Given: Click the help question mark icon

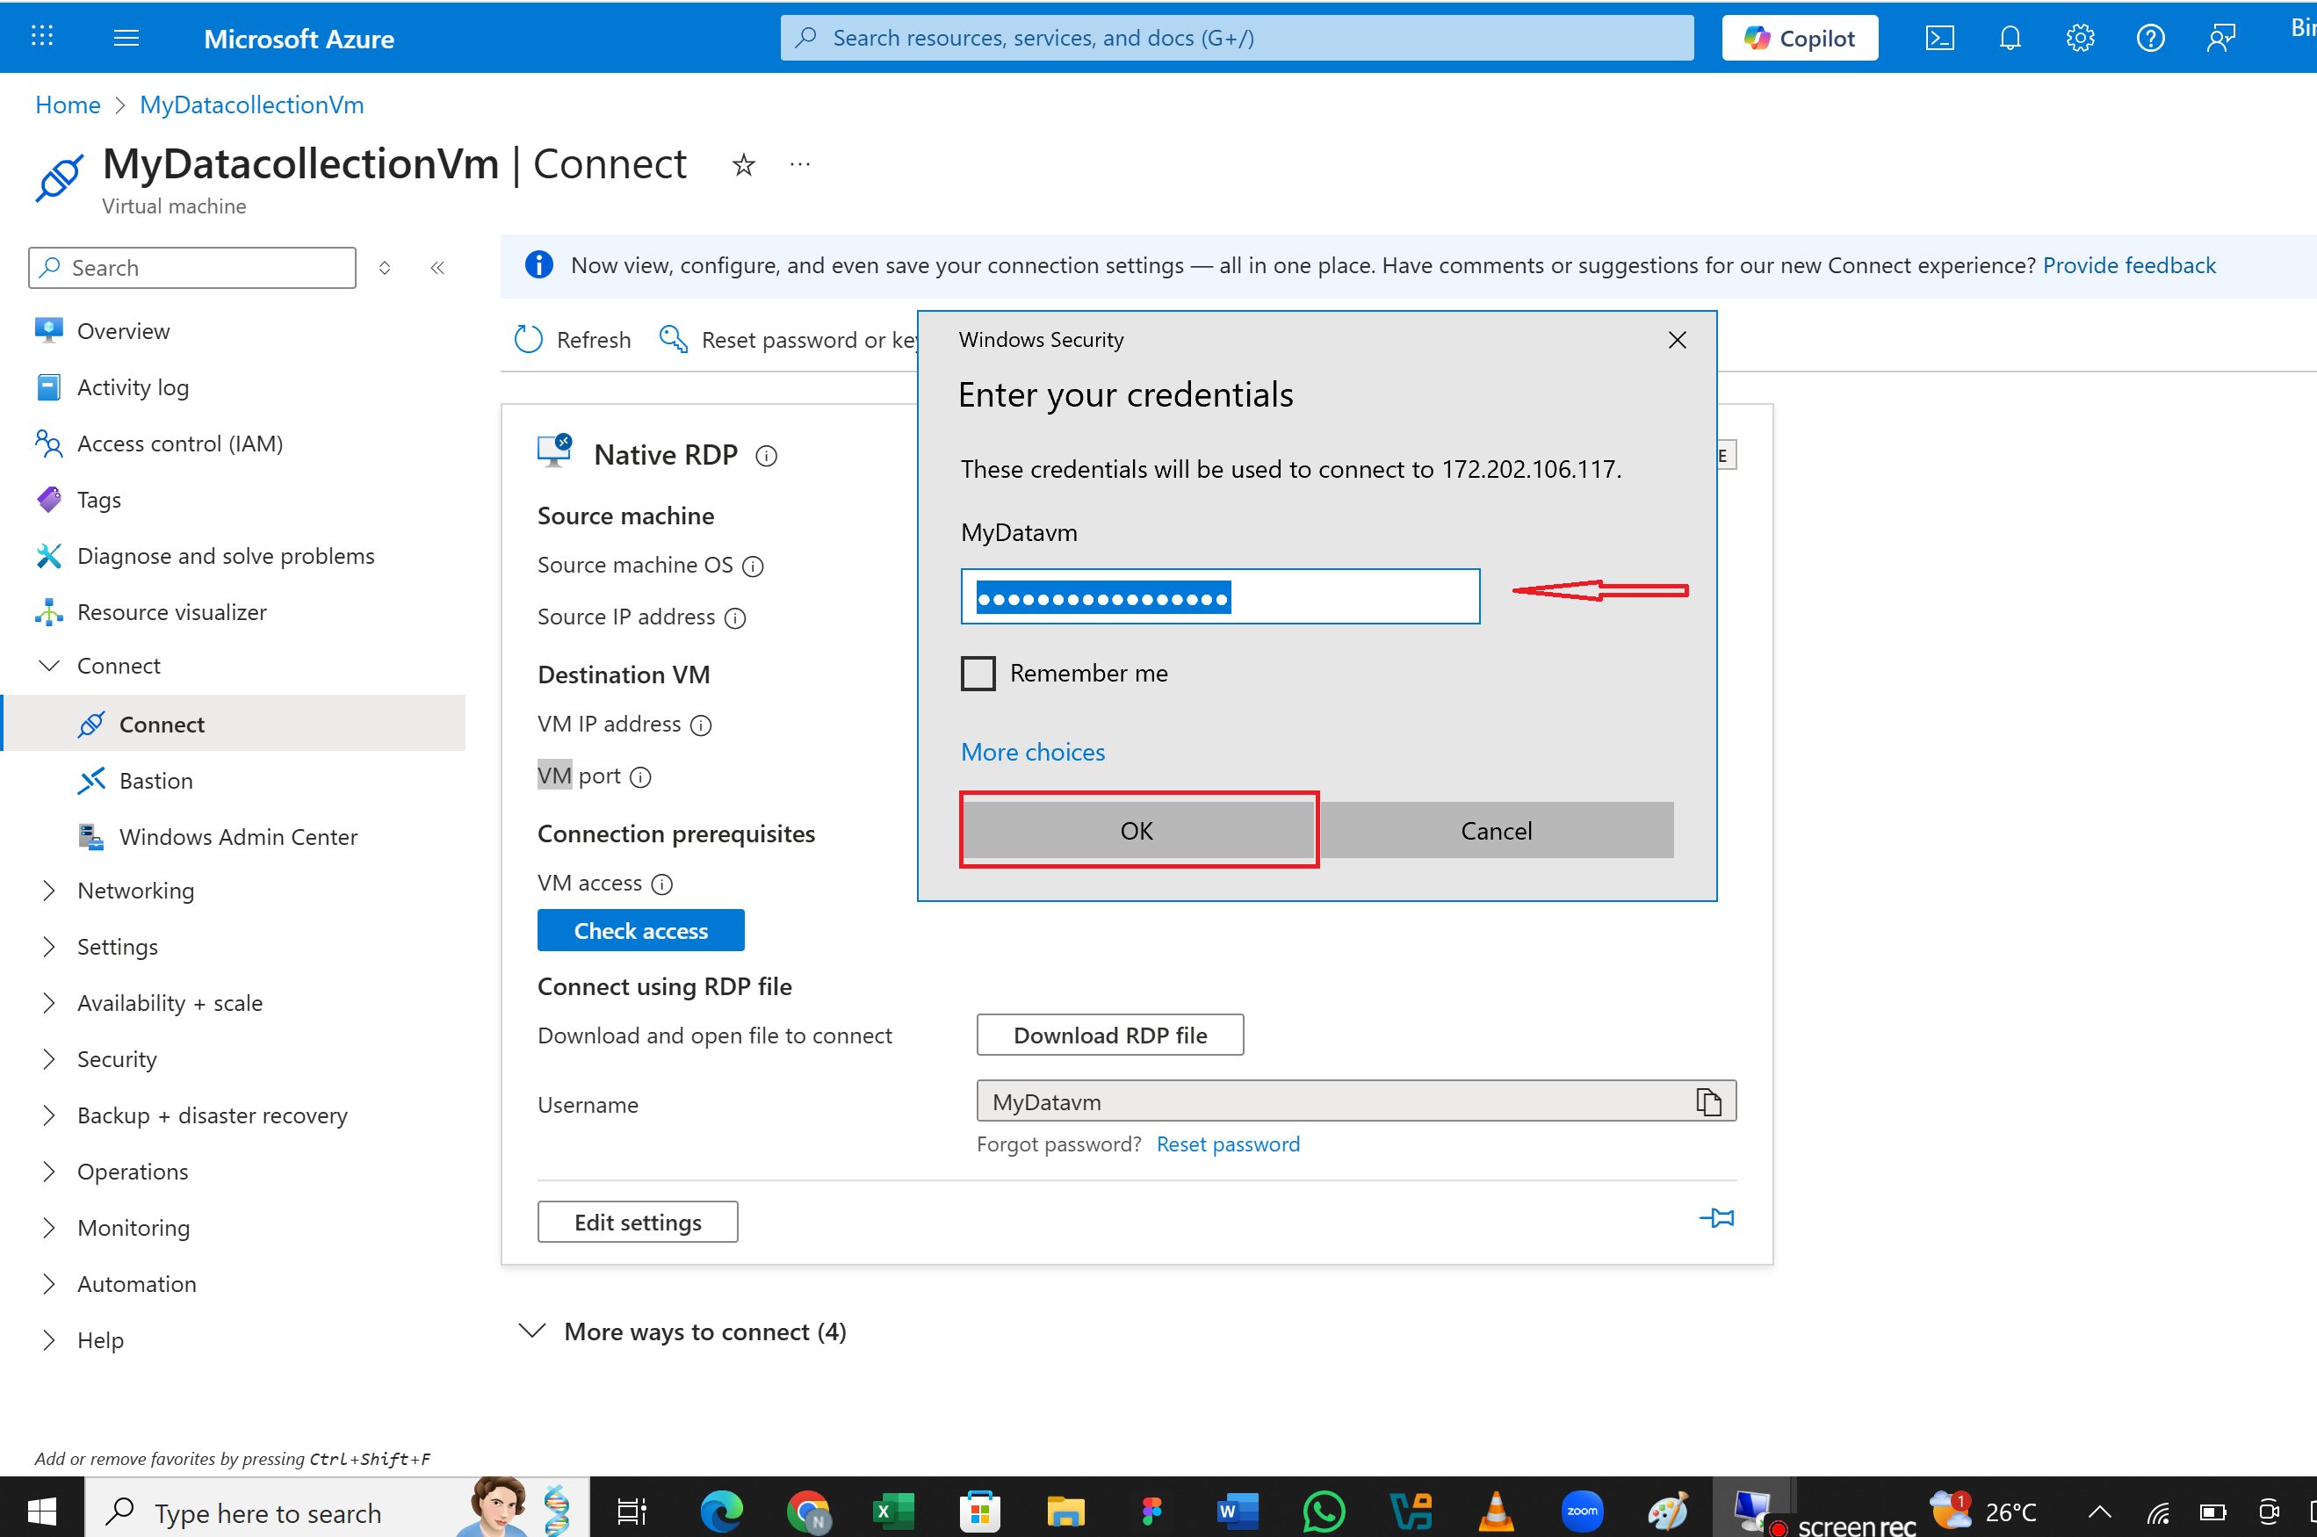Looking at the screenshot, I should (x=2149, y=39).
